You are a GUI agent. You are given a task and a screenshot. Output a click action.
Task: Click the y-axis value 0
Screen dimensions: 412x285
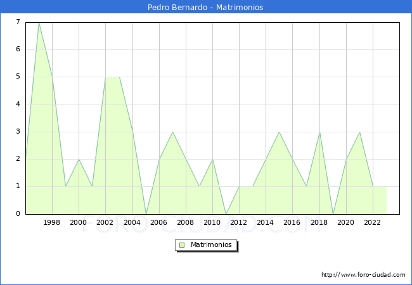(x=18, y=213)
